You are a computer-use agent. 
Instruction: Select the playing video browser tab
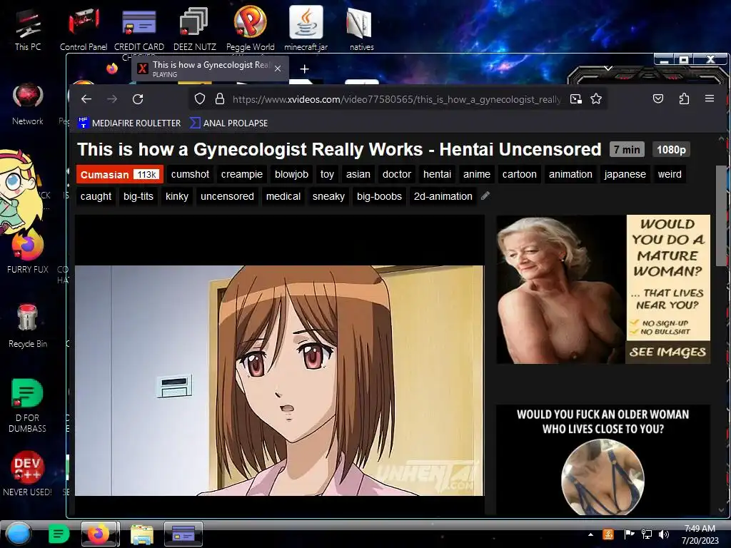(x=211, y=69)
